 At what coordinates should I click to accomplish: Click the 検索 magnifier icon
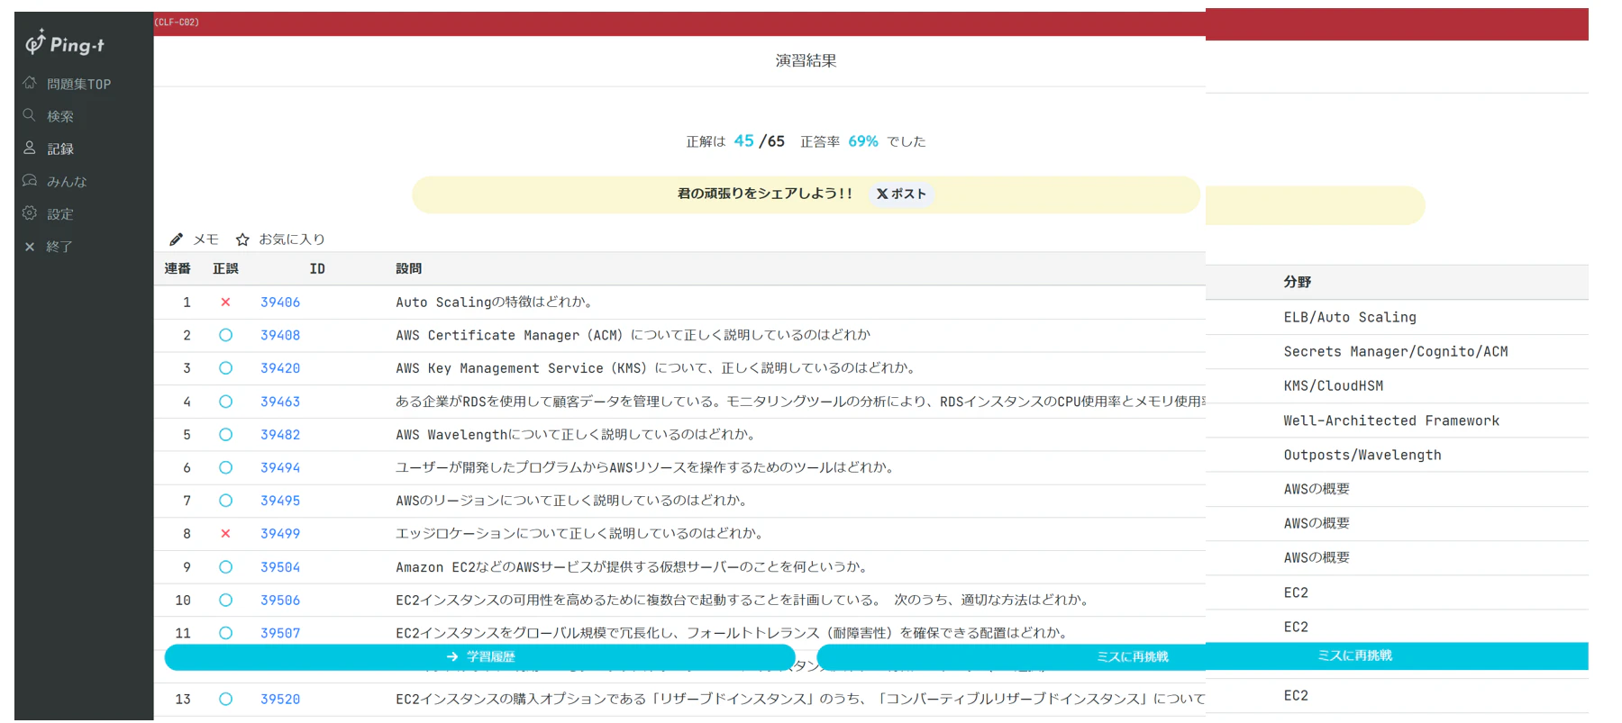coord(30,115)
